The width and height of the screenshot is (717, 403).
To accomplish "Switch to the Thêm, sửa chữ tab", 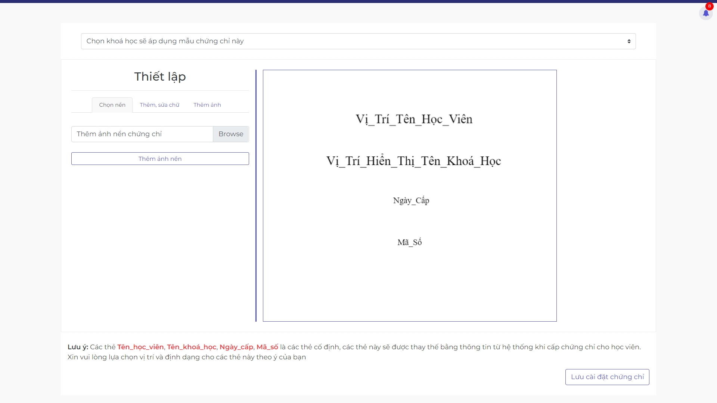I will (x=159, y=105).
